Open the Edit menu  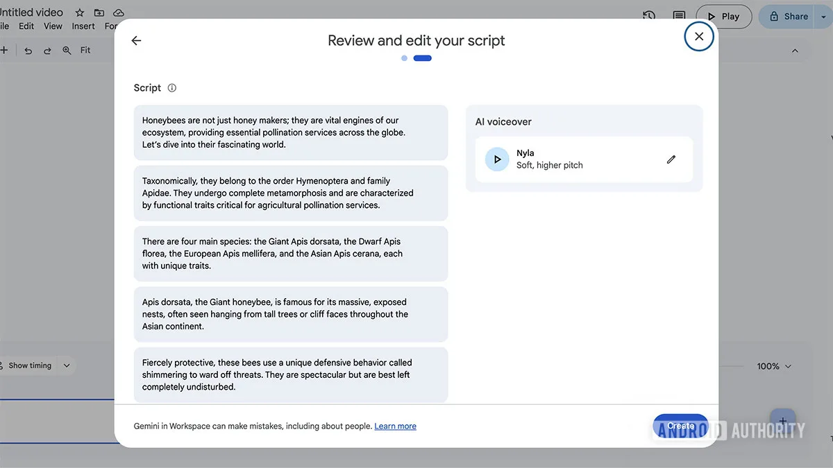pos(26,26)
